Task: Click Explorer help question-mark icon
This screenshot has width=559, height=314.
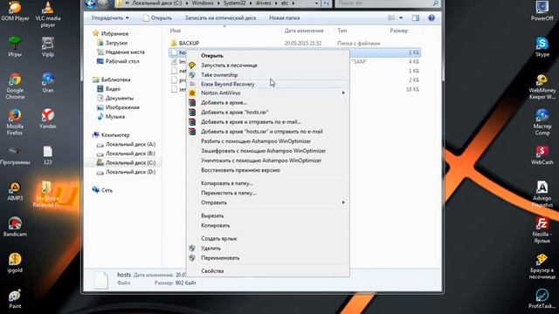Action: 431,17
